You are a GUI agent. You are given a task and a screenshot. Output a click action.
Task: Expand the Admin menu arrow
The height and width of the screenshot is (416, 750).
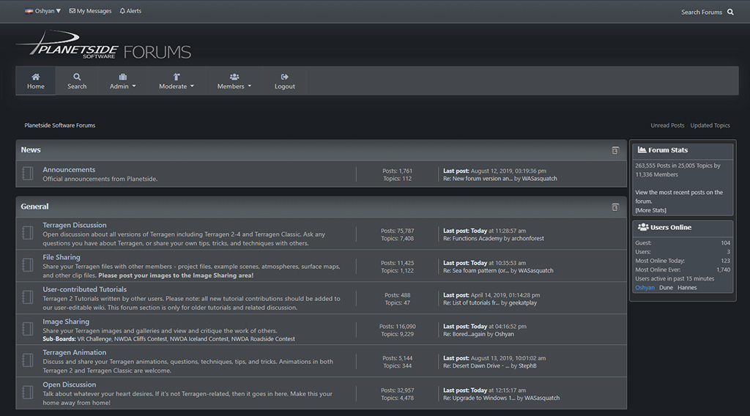coord(134,86)
